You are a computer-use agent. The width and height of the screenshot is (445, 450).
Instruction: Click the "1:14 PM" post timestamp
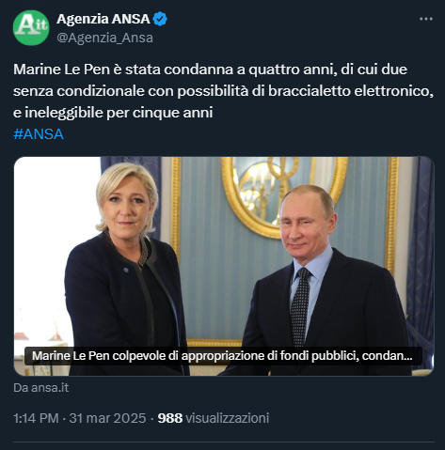(36, 418)
